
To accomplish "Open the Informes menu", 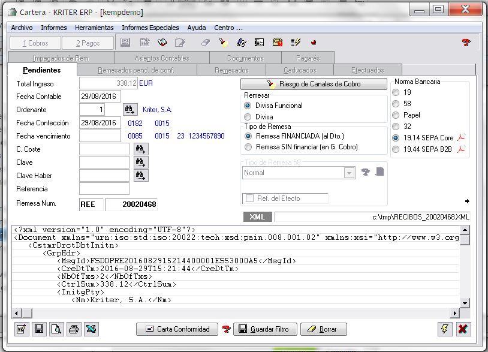I will click(x=54, y=28).
